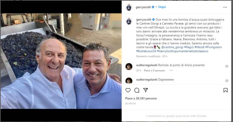233x122 pixels.
Task: Open the three-dot post options menu
Action: 225,7
